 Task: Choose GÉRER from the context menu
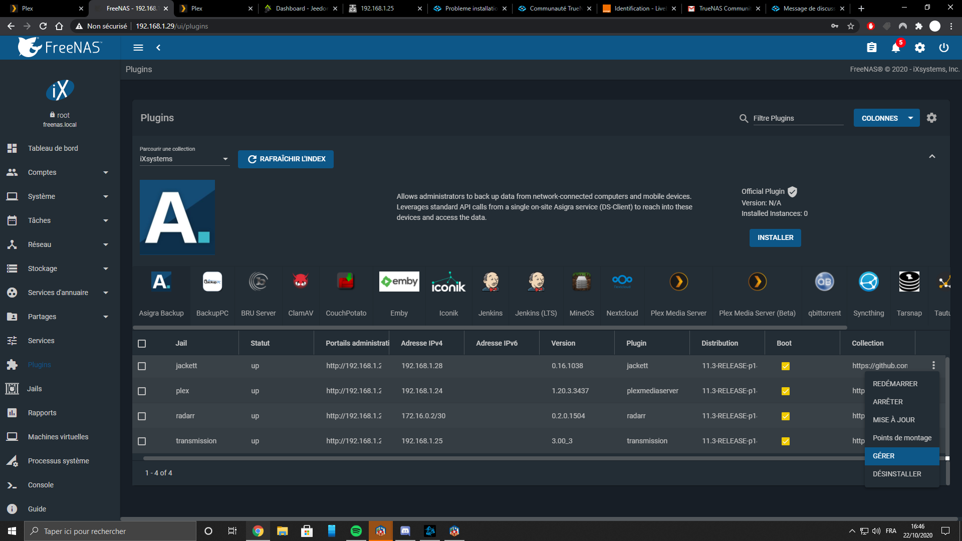click(x=884, y=456)
